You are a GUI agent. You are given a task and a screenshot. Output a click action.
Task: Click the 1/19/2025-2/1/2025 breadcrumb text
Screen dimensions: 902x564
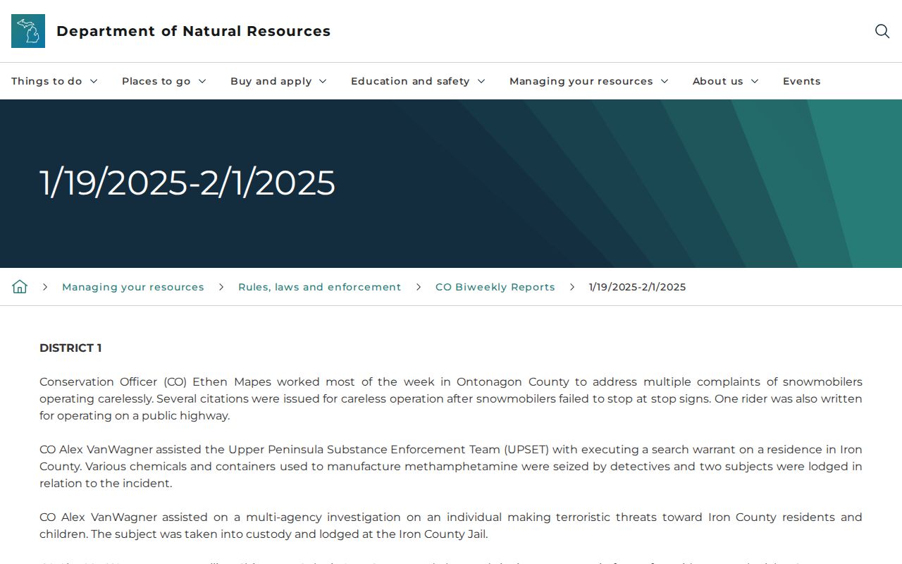[x=637, y=287]
